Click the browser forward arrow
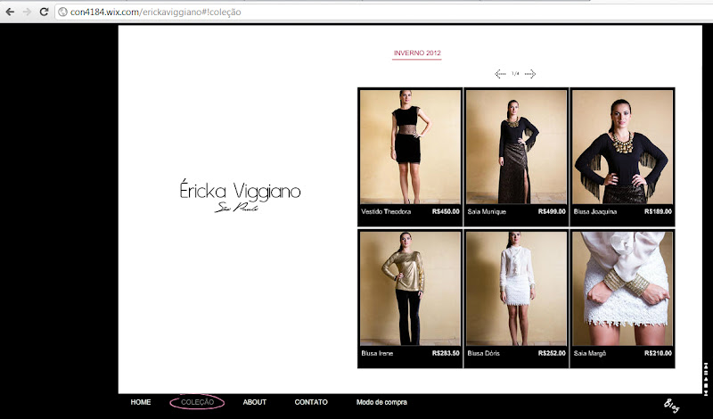713x419 pixels. 27,12
